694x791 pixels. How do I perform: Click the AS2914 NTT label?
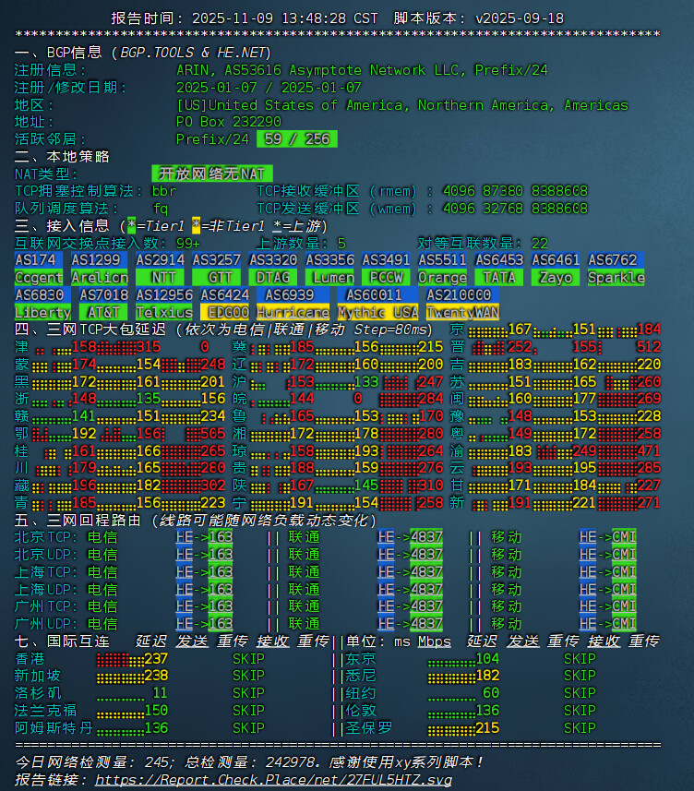click(161, 269)
